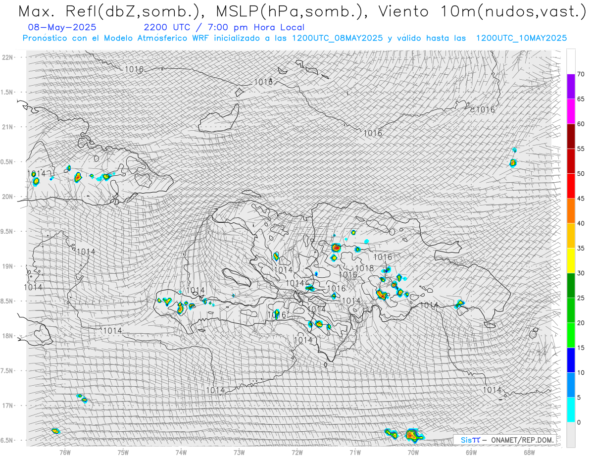
Task: Click the magenta 60–65 dBZ color swatch
Action: pos(571,111)
